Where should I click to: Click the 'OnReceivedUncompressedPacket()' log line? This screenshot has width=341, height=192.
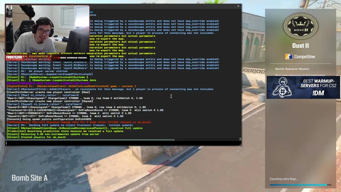[x=75, y=128]
